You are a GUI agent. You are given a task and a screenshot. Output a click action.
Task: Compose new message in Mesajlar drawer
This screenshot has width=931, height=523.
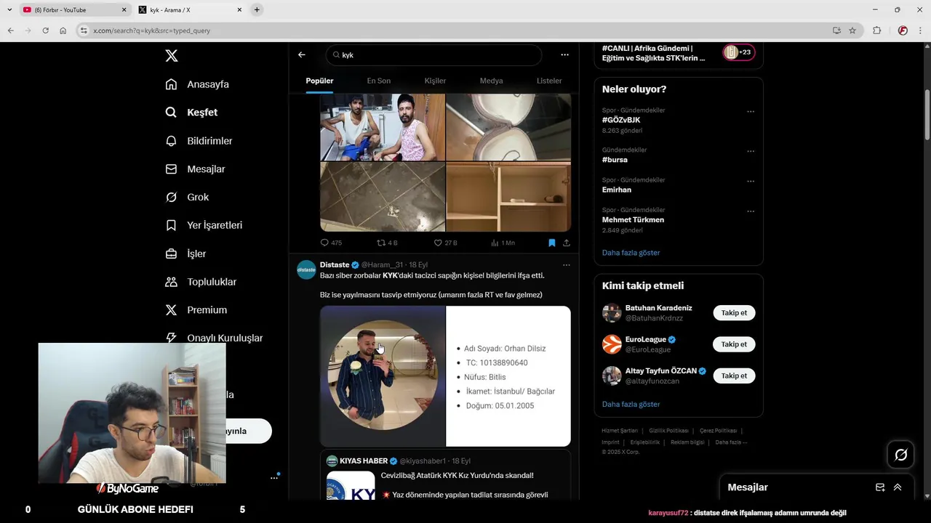[x=880, y=487]
